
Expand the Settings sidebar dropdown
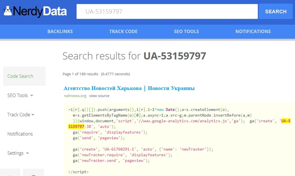18,153
